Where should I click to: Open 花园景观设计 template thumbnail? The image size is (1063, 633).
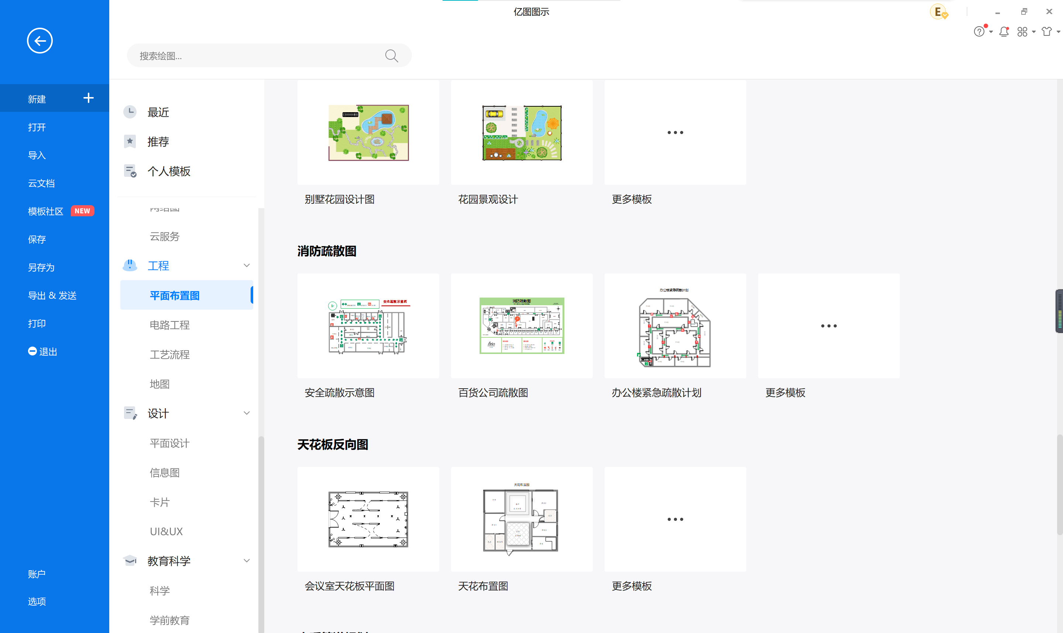(x=522, y=133)
